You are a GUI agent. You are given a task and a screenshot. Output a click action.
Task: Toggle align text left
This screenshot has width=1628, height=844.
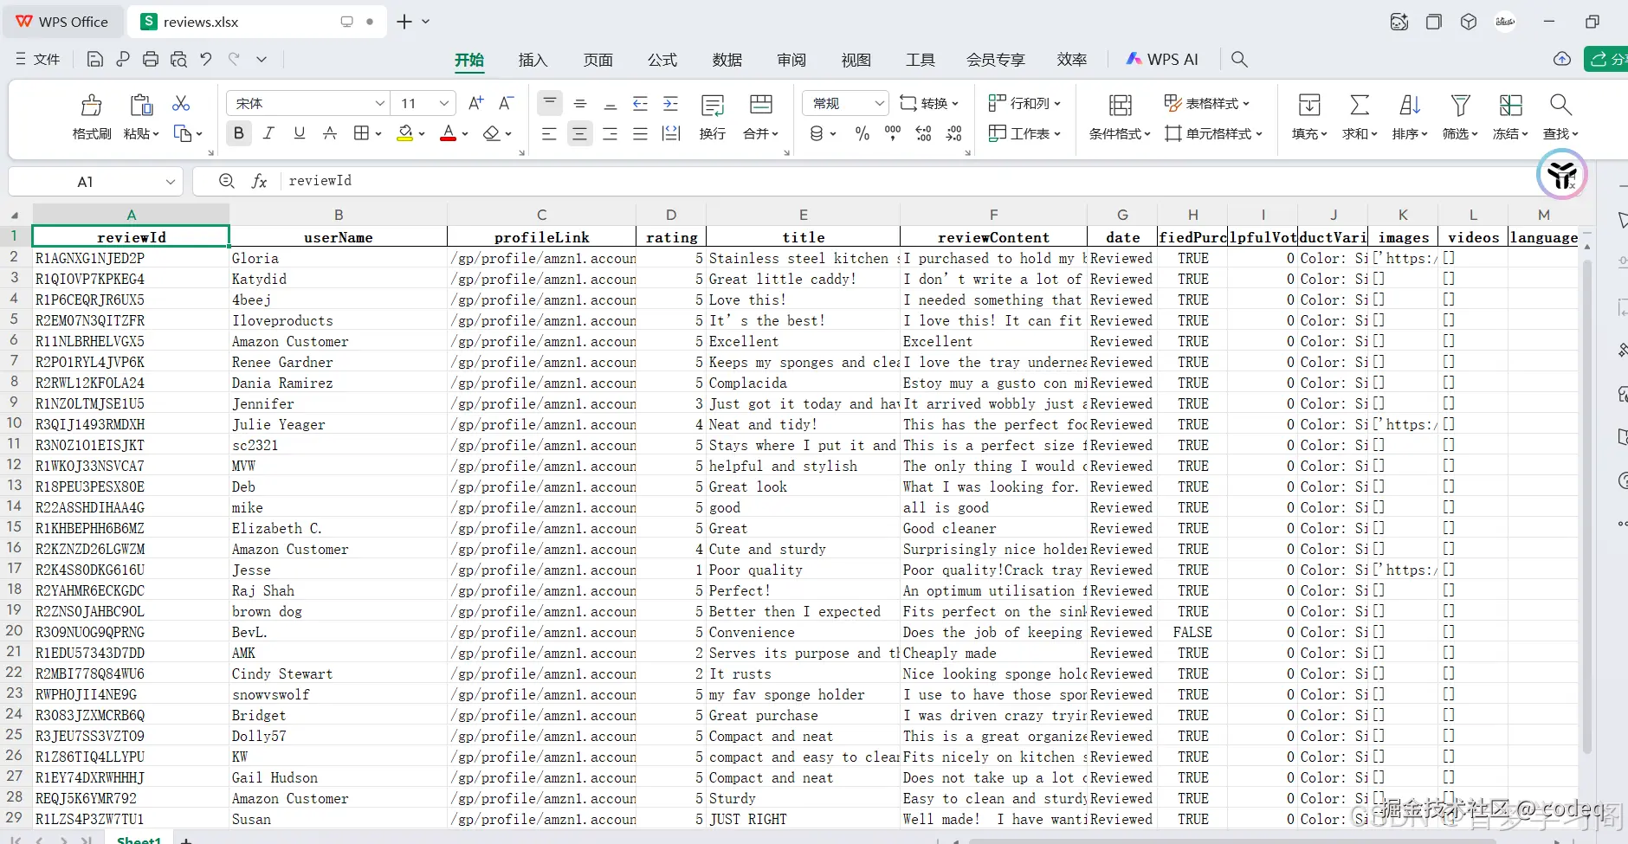(x=549, y=133)
